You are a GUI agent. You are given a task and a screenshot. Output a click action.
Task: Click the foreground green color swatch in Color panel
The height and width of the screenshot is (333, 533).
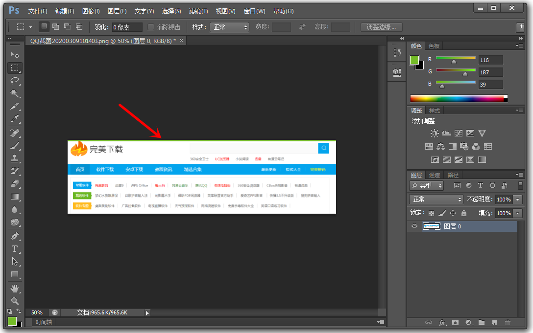pyautogui.click(x=414, y=60)
